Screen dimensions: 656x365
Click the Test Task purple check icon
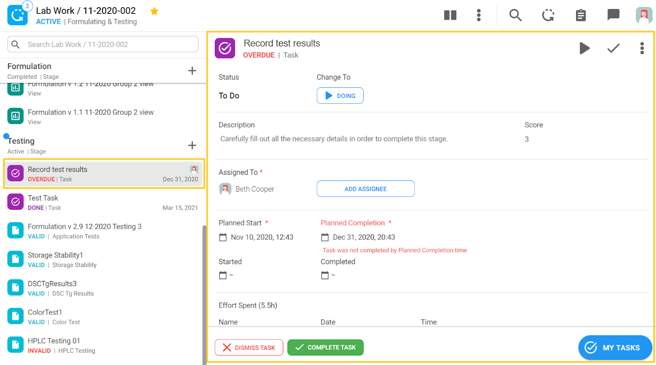[16, 202]
